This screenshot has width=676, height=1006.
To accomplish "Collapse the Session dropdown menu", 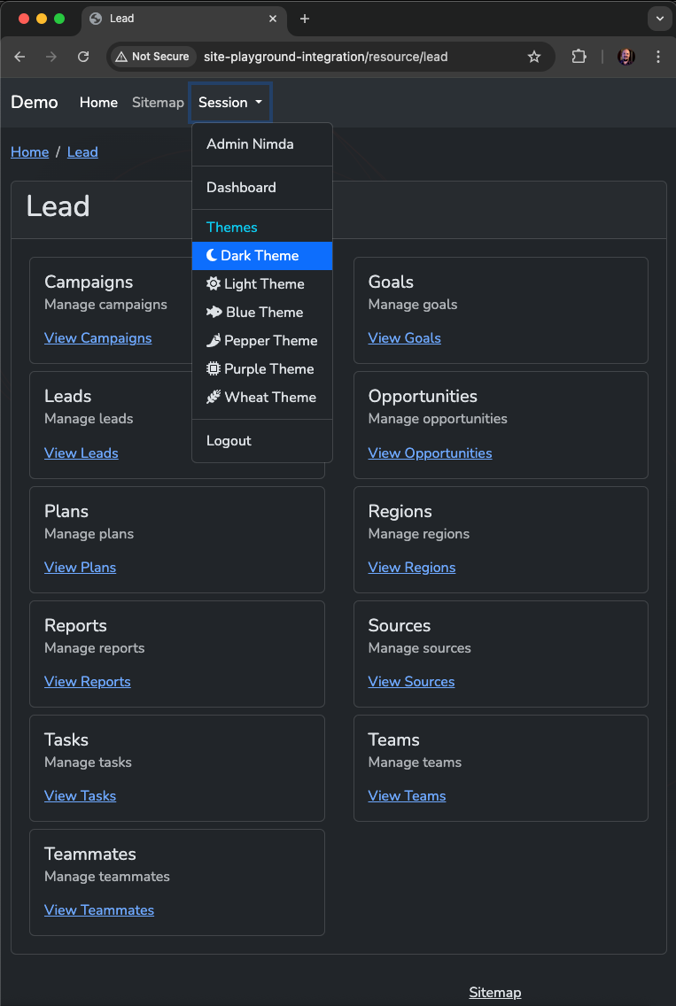I will pos(230,103).
